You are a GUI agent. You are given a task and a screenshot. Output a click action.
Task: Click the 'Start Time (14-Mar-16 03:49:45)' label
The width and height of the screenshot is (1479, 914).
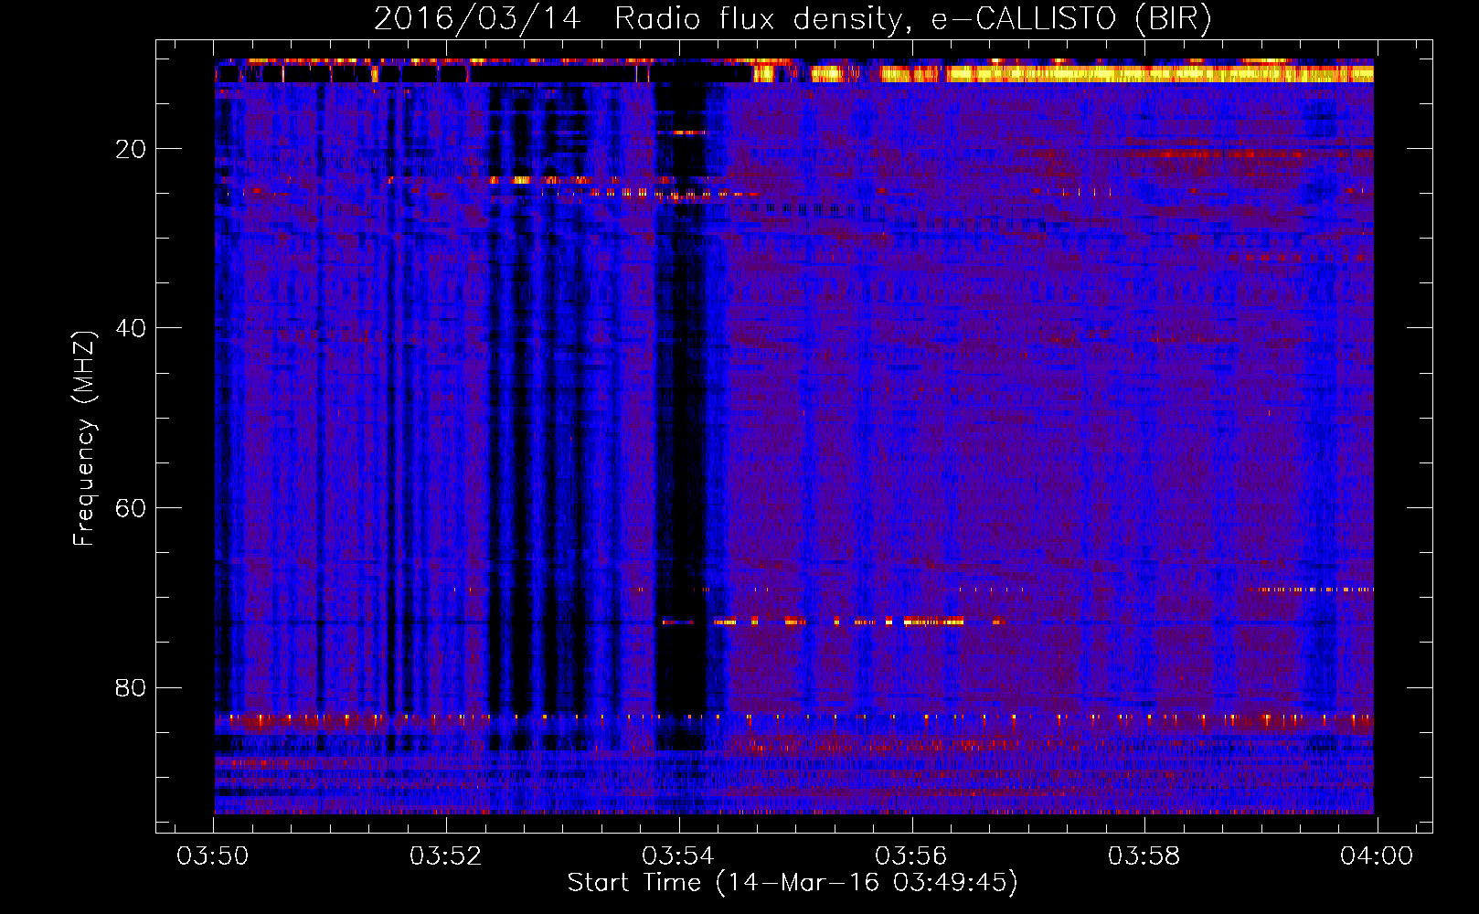coord(793,883)
